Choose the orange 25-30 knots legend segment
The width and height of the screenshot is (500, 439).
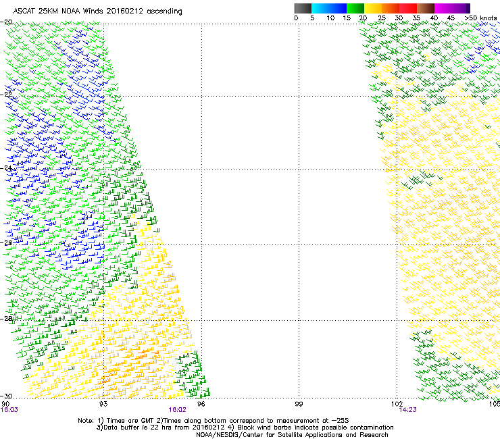pyautogui.click(x=391, y=8)
